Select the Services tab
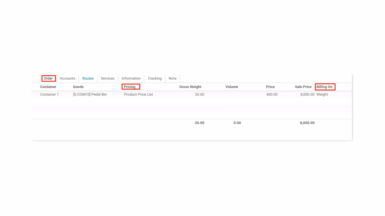This screenshot has height=216, width=385. point(108,78)
